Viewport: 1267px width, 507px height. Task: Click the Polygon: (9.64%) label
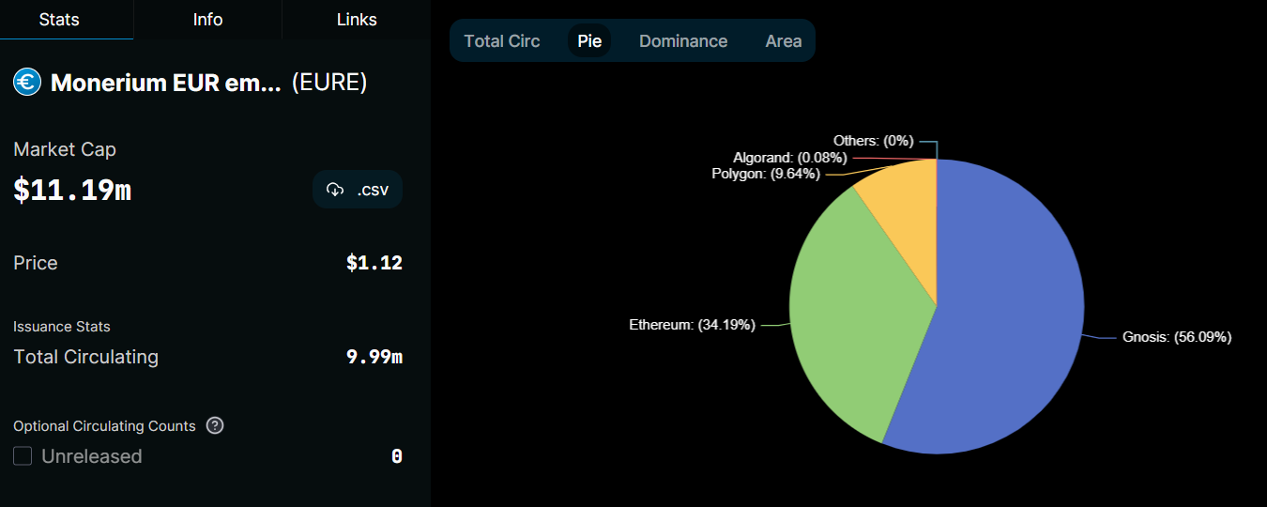pos(766,174)
